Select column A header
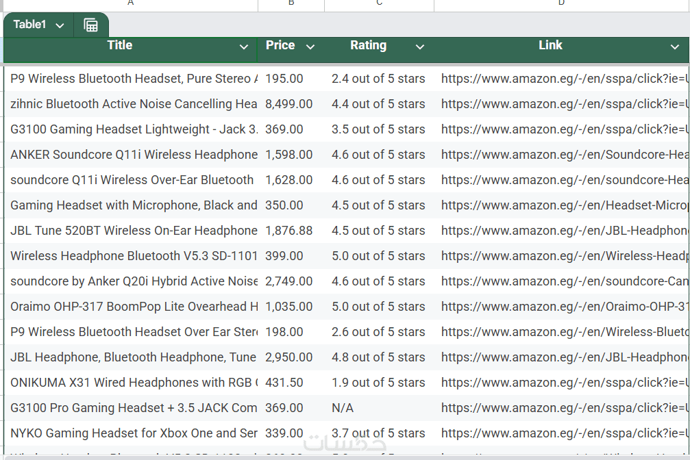 click(x=130, y=4)
